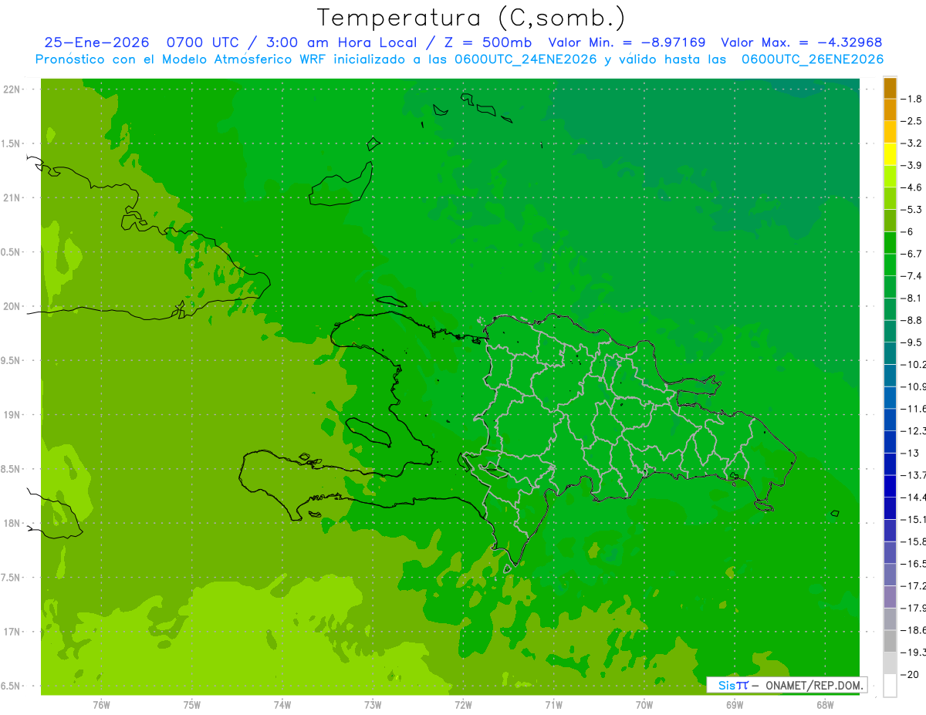Pick the orange colorbar segment between -1.8 and -2.5
The image size is (926, 715).
890,110
